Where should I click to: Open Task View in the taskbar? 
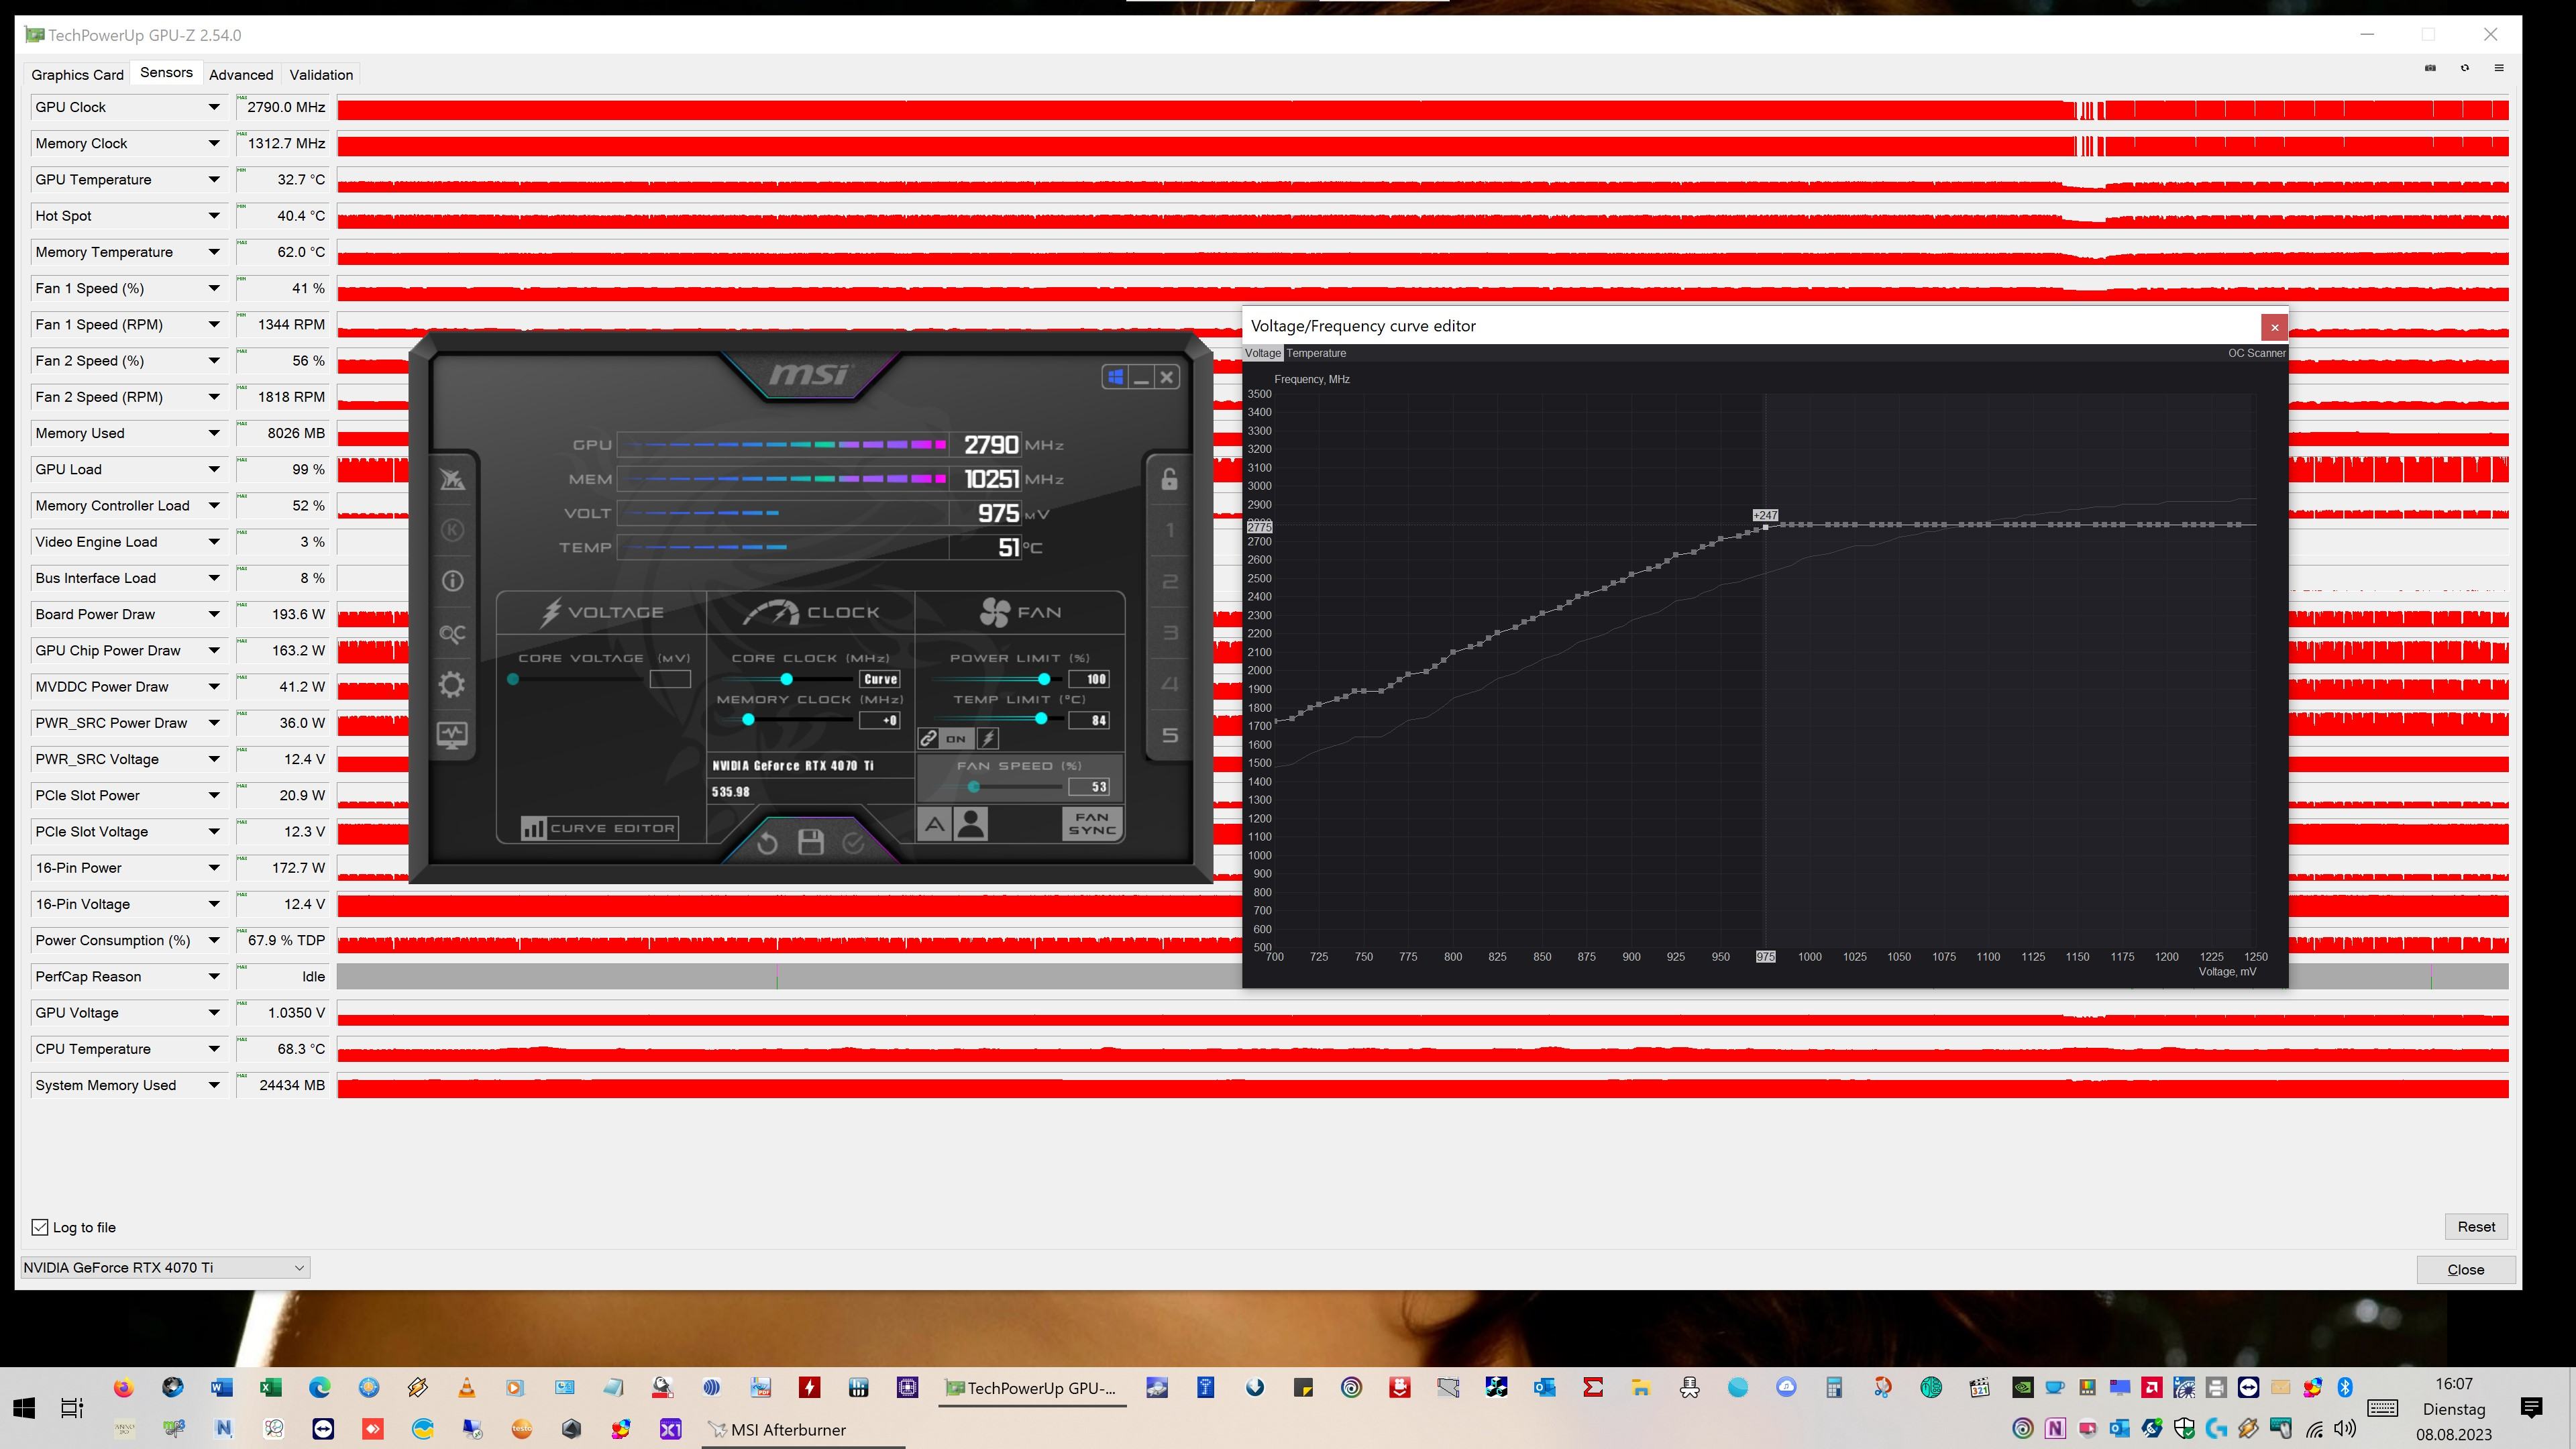[72, 1408]
